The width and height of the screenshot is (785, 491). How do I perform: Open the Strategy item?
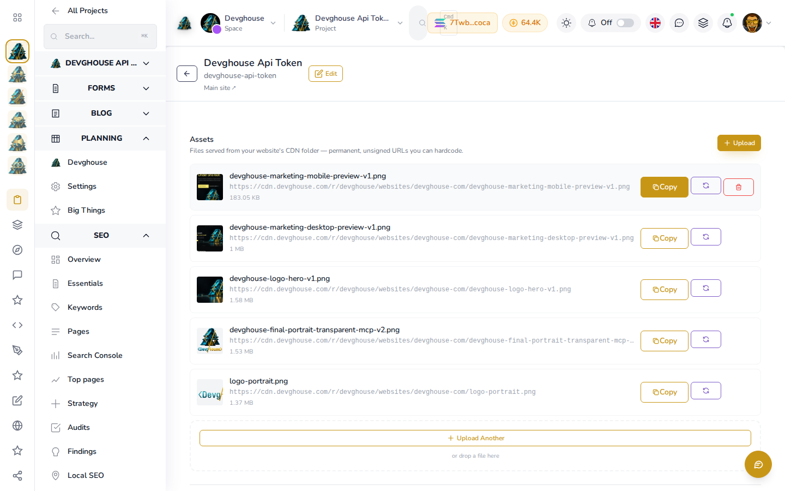click(100, 403)
